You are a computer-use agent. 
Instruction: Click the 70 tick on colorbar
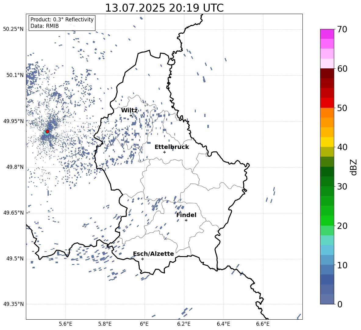point(342,29)
